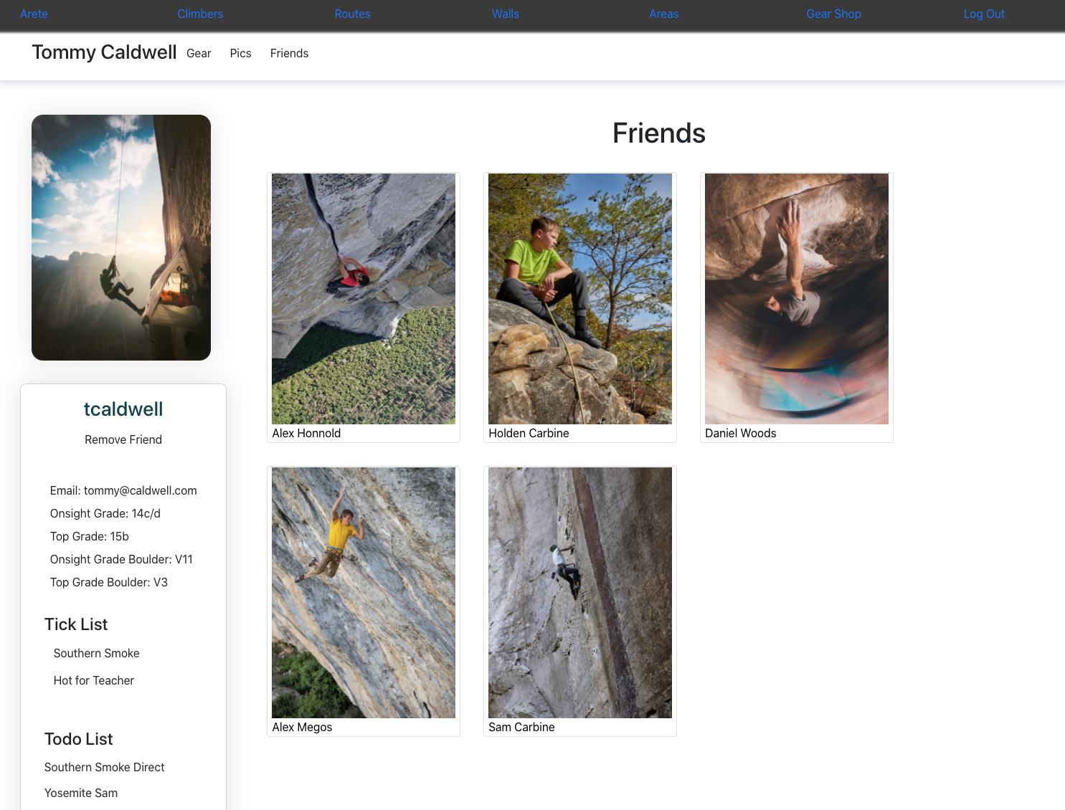Open Southern Smoke in the Tick List
Viewport: 1065px width, 810px height.
pos(97,653)
